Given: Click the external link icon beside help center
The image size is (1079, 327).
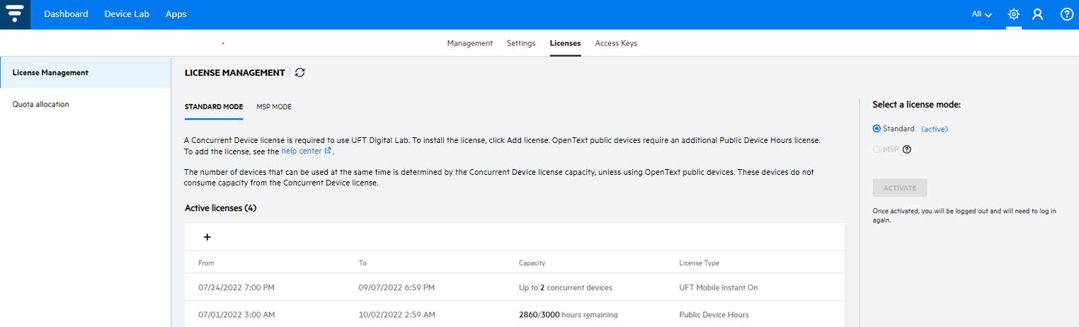Looking at the screenshot, I should point(328,151).
